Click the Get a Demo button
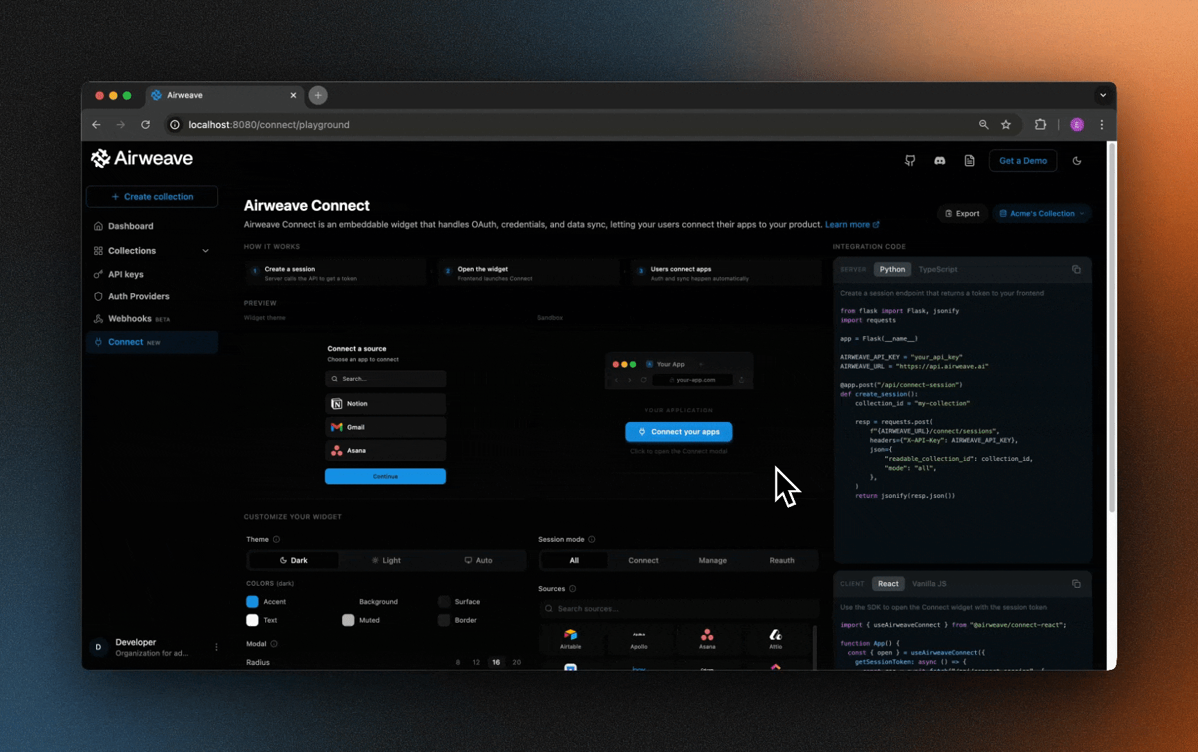 [1022, 161]
